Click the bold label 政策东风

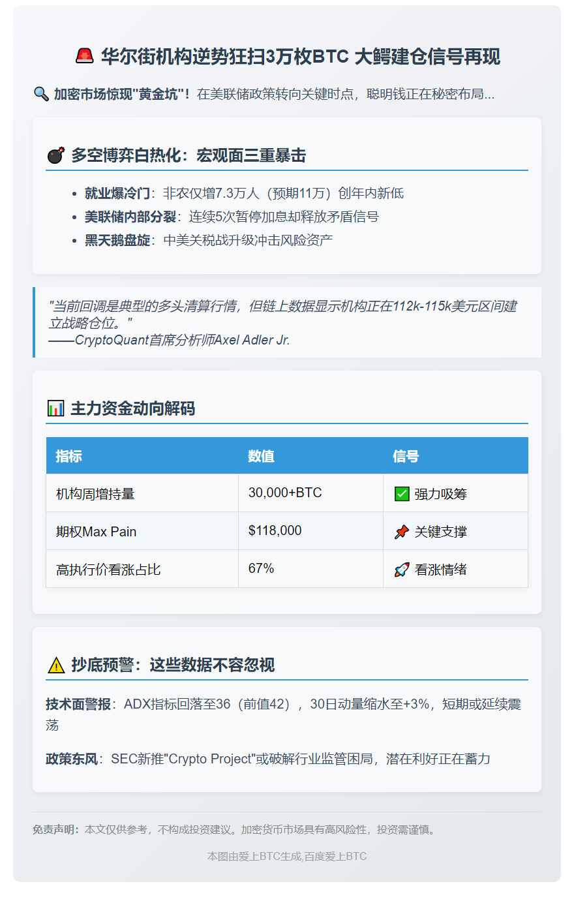(72, 759)
